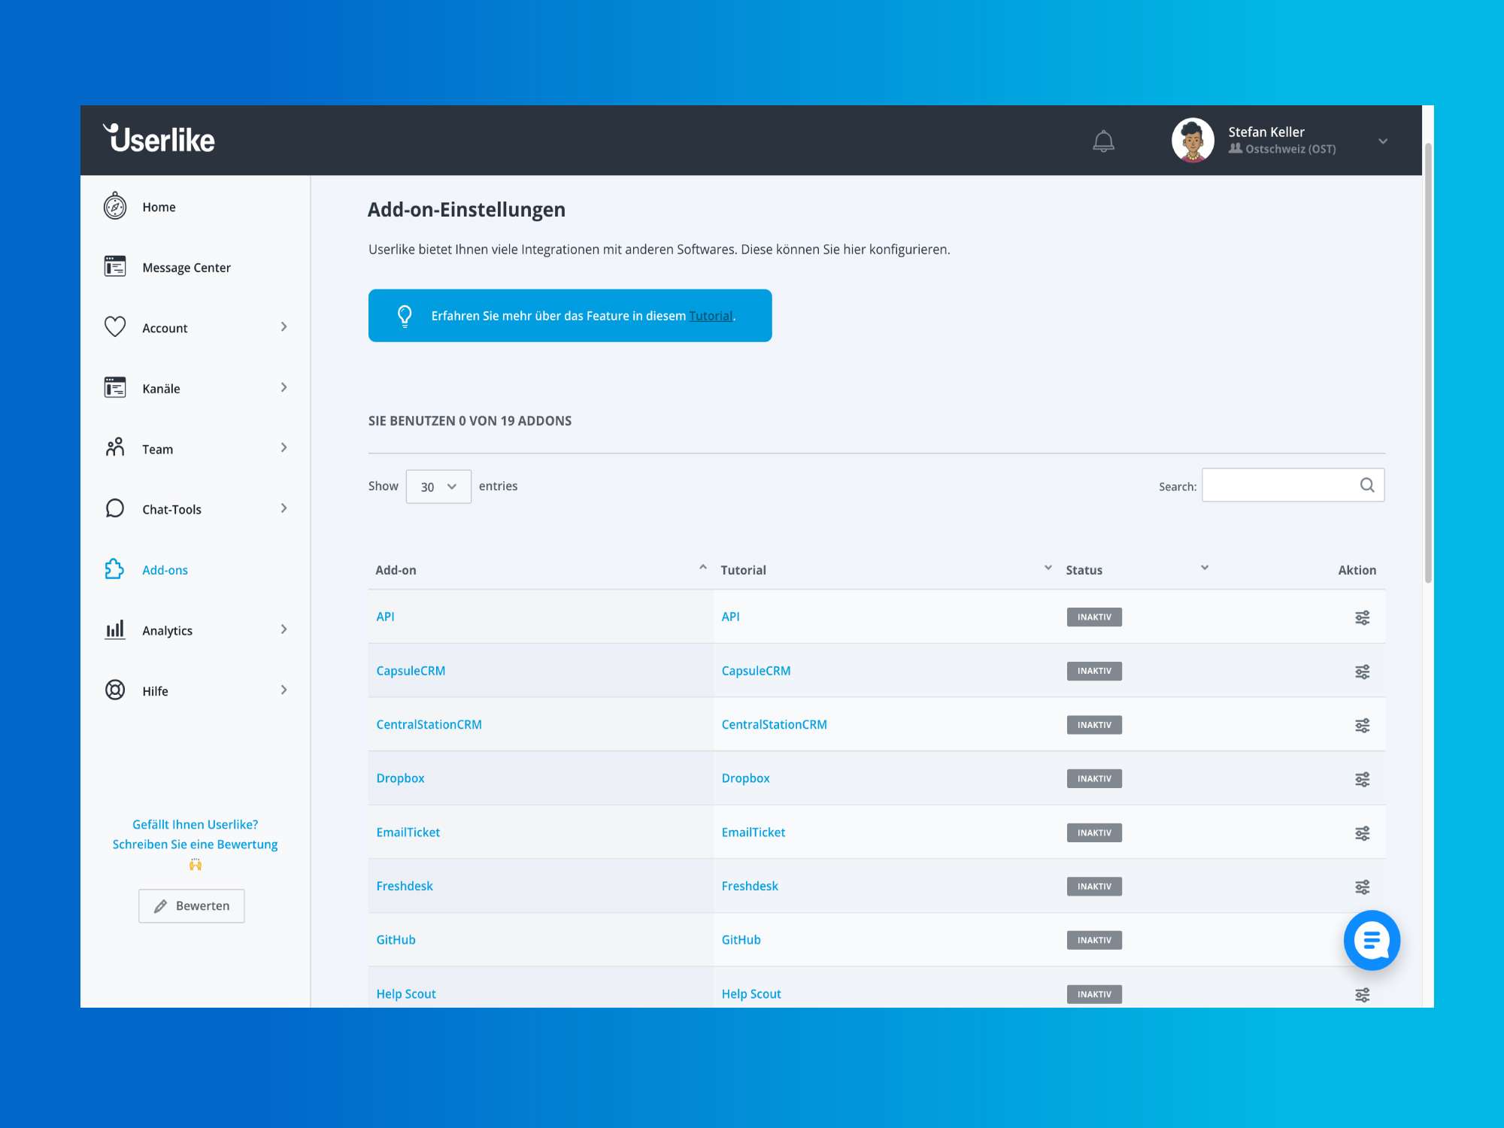Open settings for the CapsuleCRM add-on
Image resolution: width=1504 pixels, height=1128 pixels.
click(1362, 672)
